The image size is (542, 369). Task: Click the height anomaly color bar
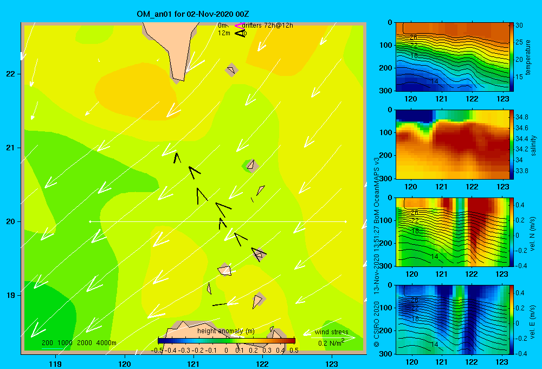click(x=227, y=340)
